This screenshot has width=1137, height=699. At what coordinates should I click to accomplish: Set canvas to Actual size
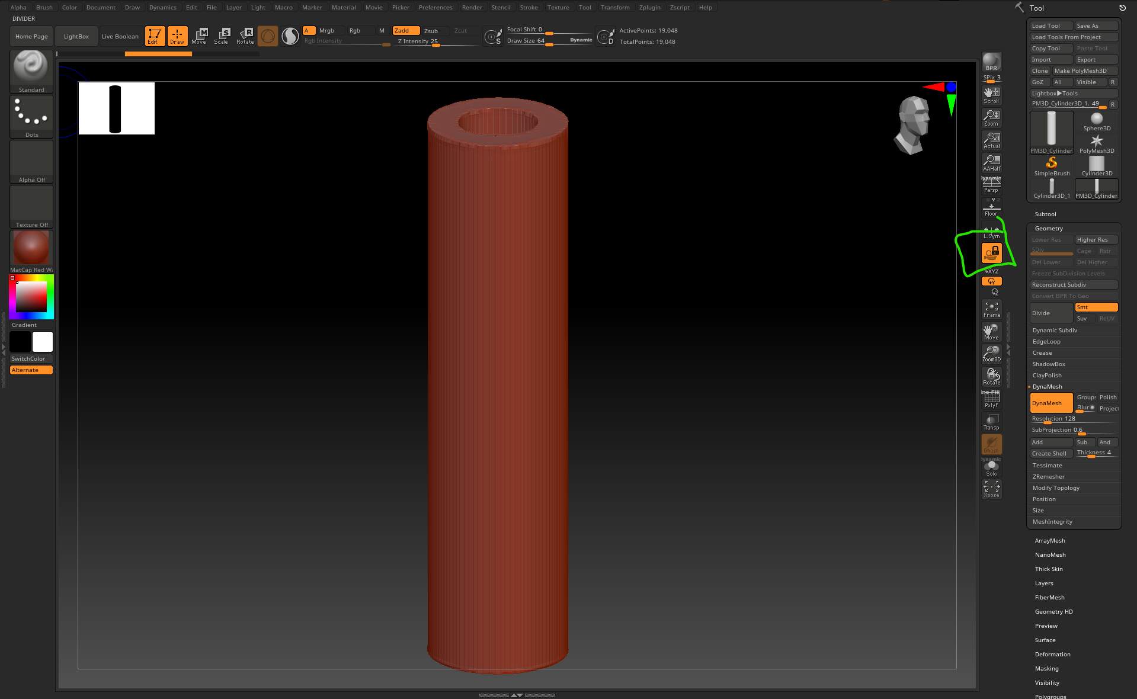pyautogui.click(x=991, y=140)
